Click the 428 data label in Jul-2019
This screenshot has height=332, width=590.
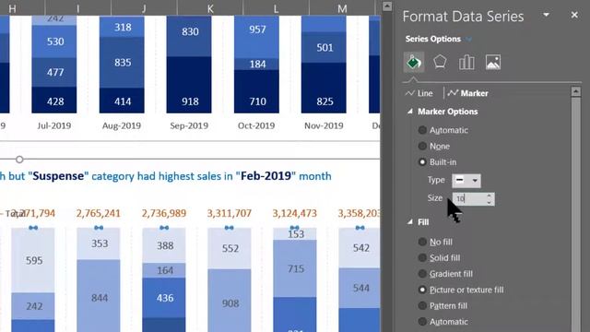[x=55, y=101]
